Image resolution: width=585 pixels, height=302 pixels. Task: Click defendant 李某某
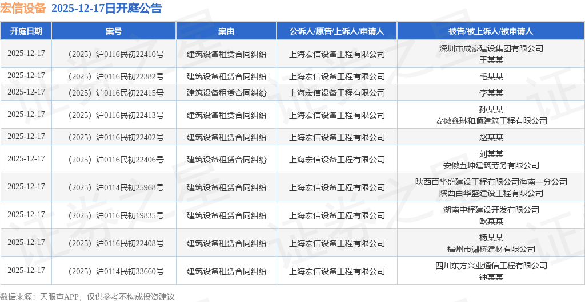coord(491,93)
